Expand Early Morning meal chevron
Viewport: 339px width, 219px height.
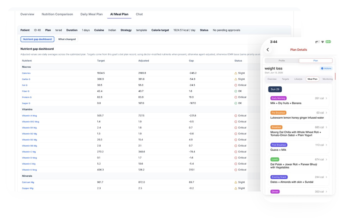(327, 98)
